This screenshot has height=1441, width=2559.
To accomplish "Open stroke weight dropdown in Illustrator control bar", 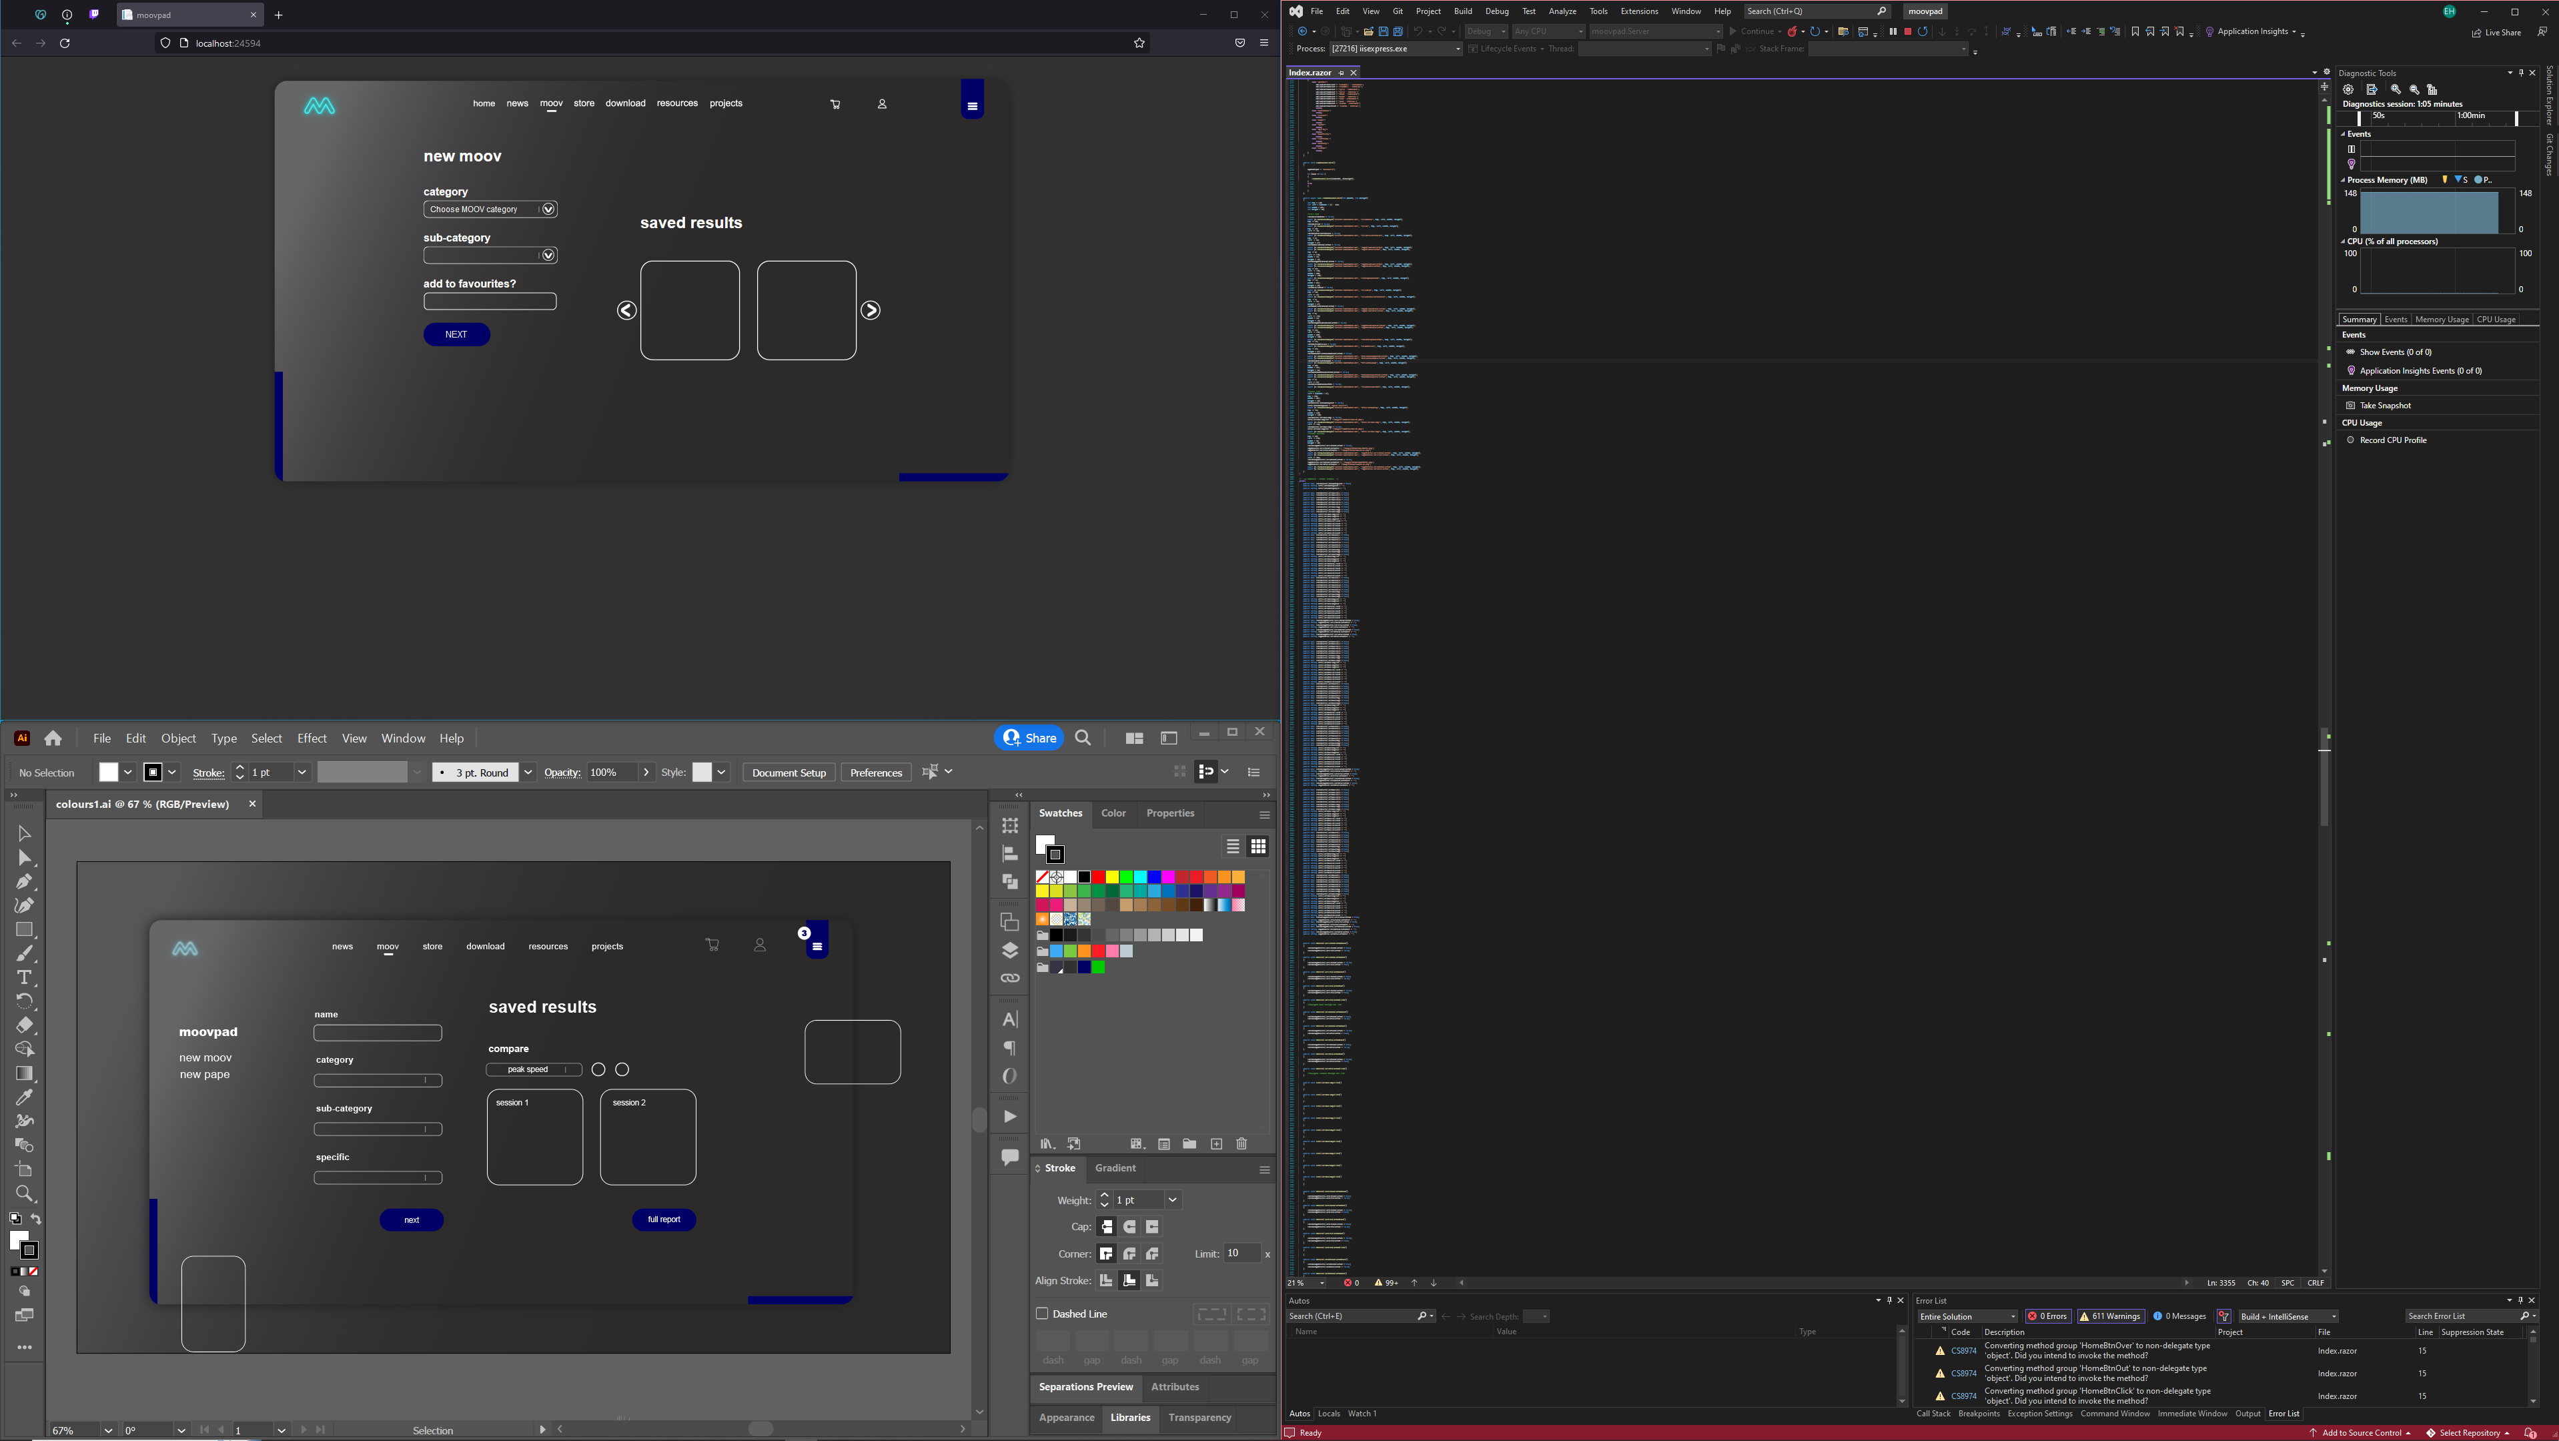I will click(302, 773).
